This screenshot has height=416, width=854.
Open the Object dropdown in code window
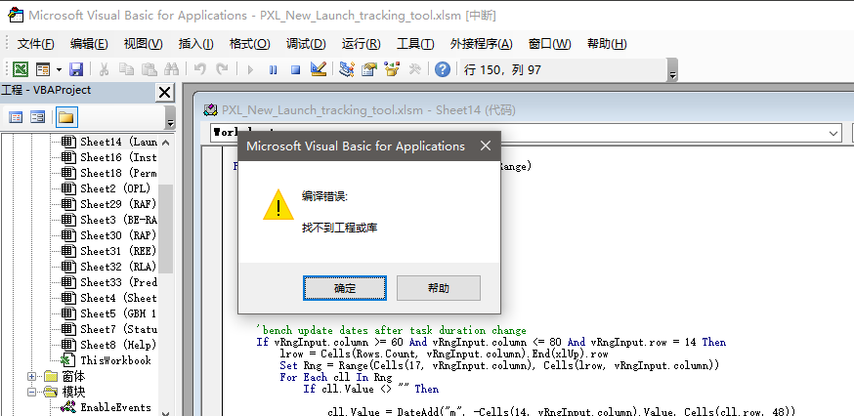pyautogui.click(x=833, y=133)
